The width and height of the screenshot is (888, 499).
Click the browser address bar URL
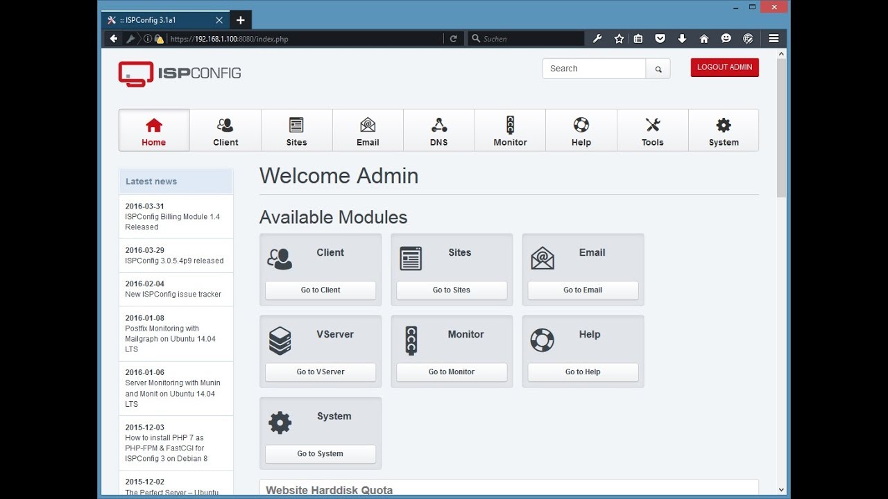(229, 39)
